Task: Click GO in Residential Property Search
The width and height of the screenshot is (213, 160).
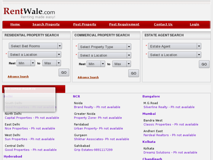Action: [64, 73]
